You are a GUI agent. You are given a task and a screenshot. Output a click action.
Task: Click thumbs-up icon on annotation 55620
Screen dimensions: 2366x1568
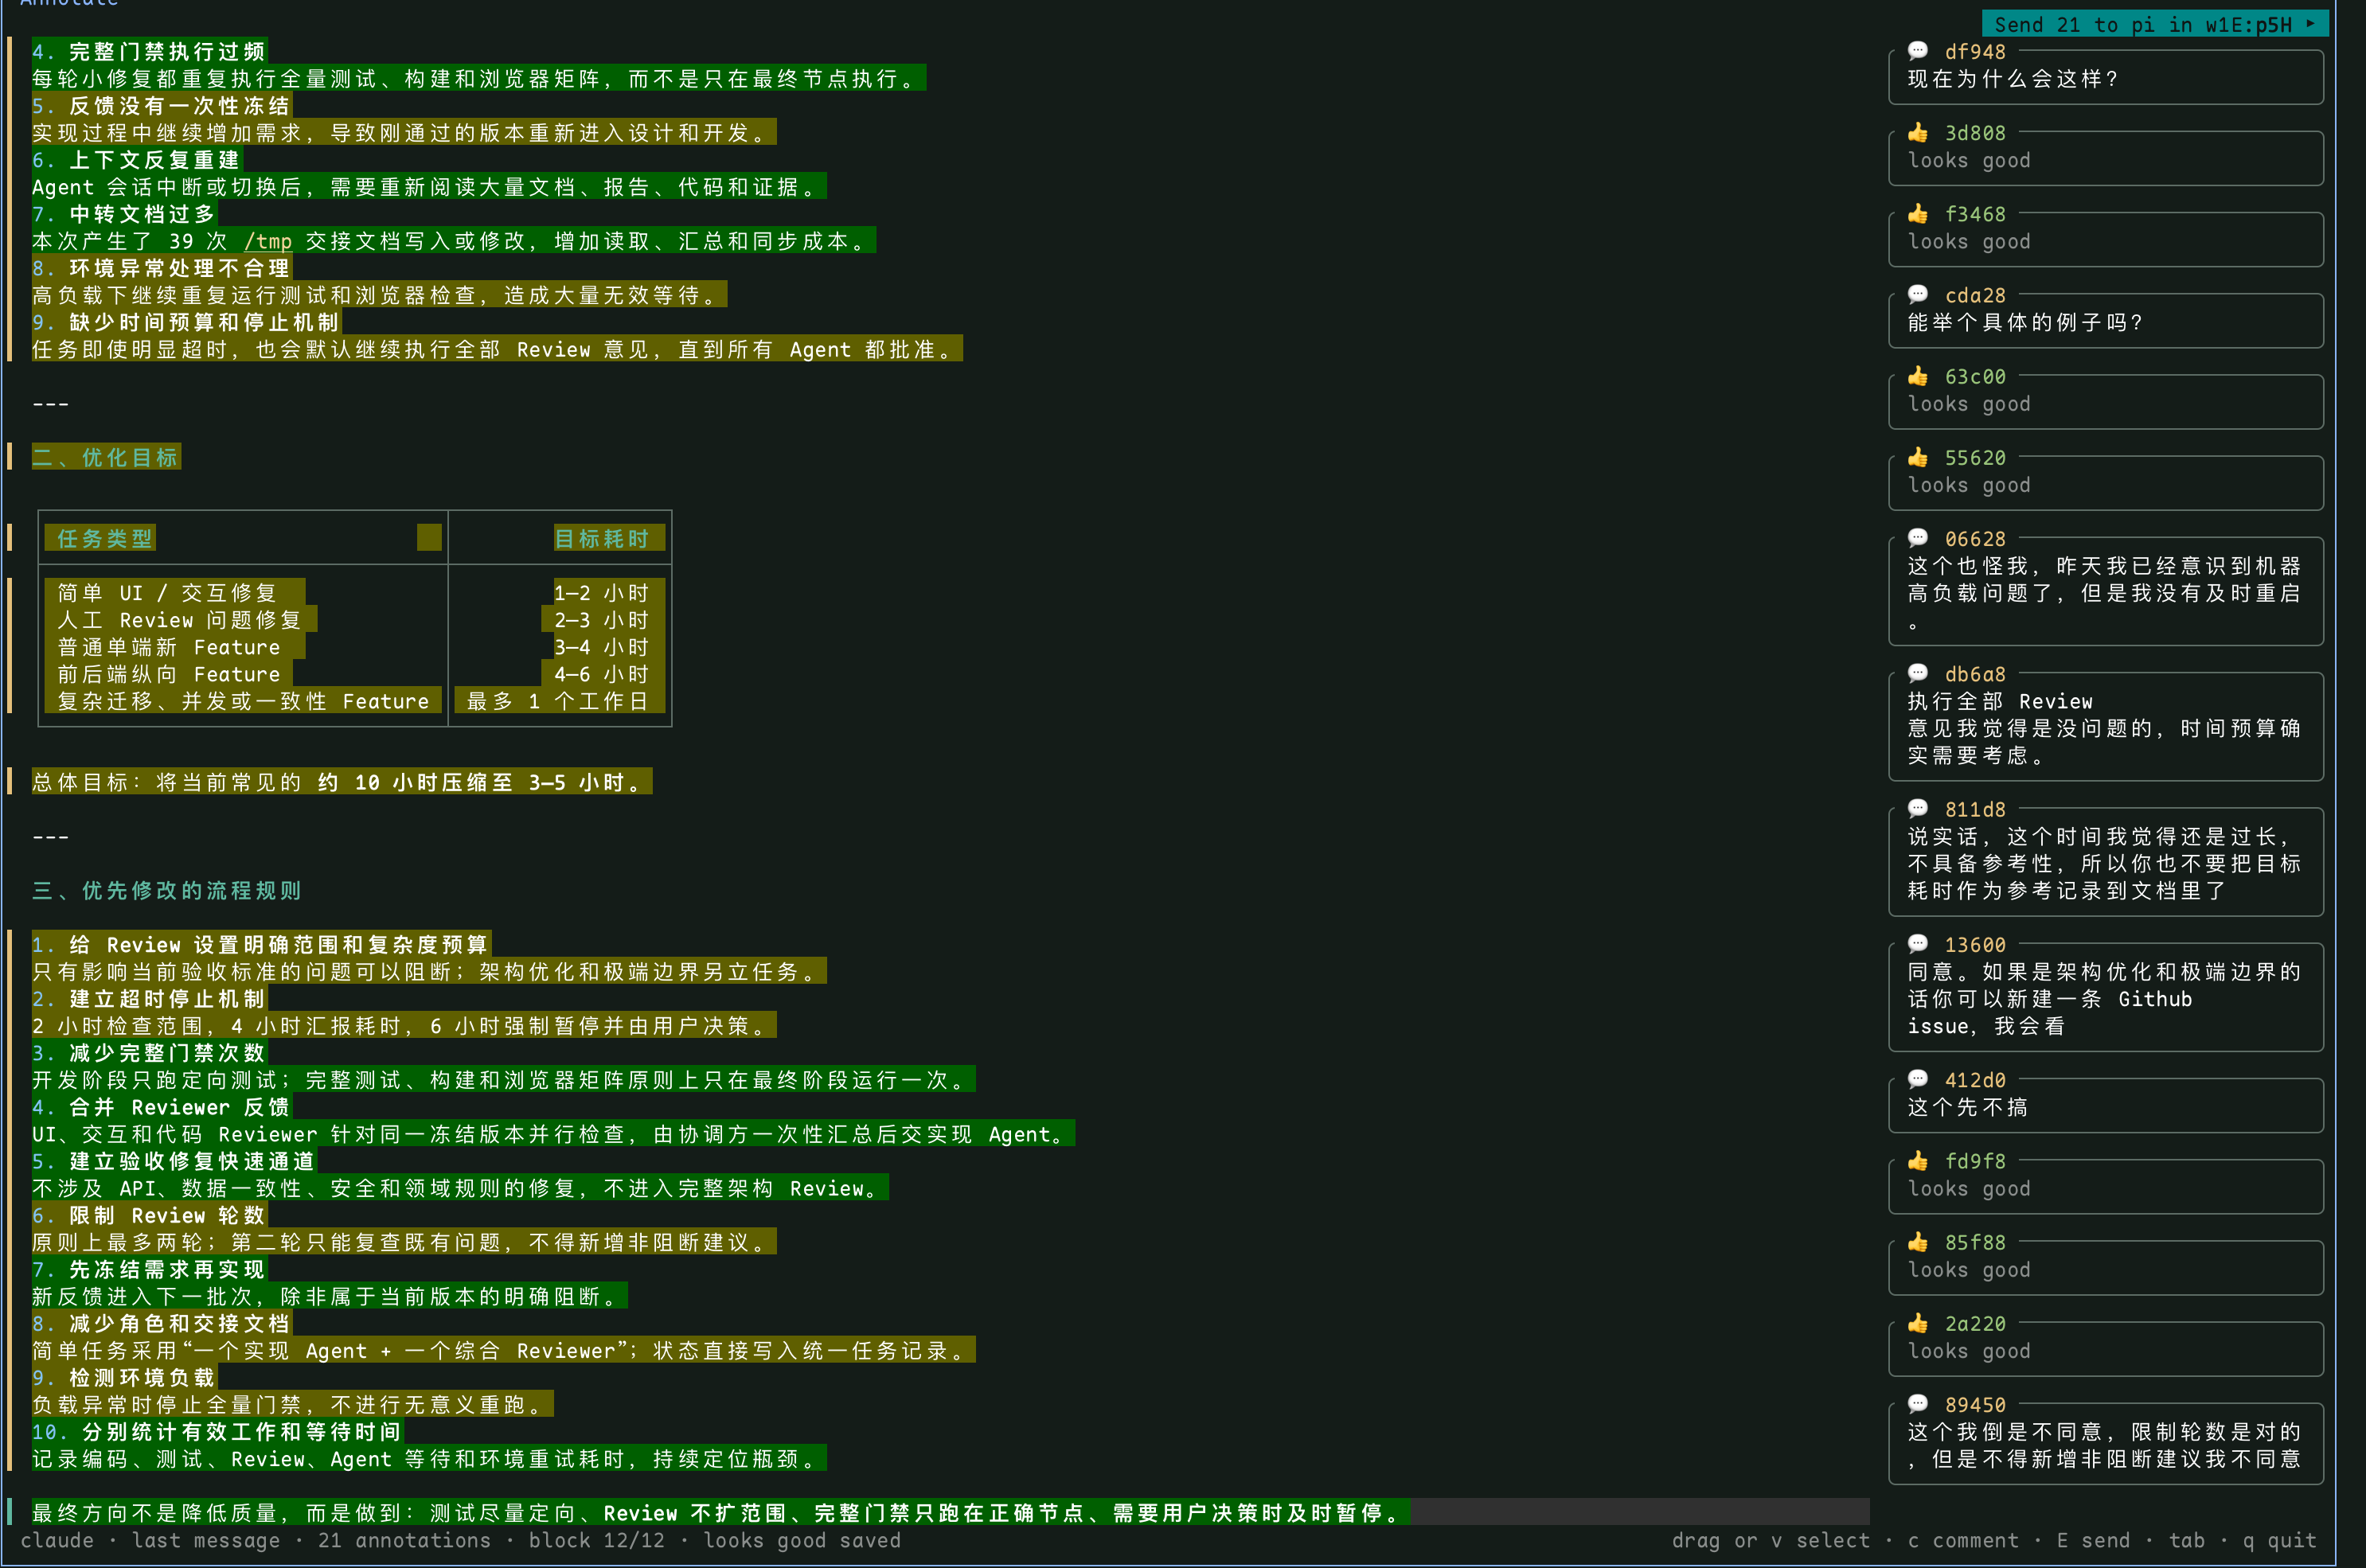click(1917, 457)
